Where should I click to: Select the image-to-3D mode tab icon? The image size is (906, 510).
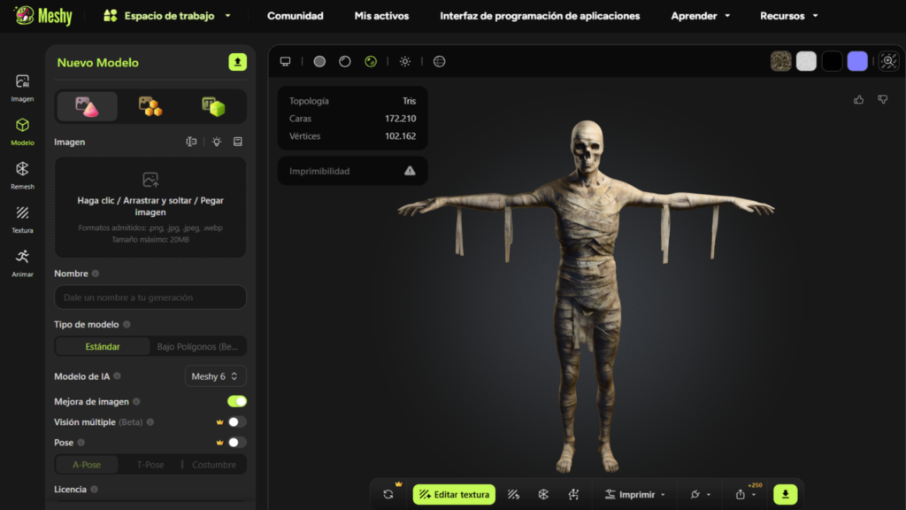click(x=88, y=106)
